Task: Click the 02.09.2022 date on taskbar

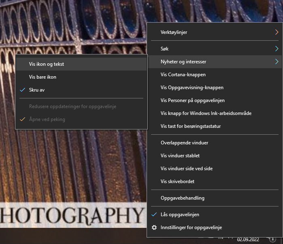Action: coord(248,240)
